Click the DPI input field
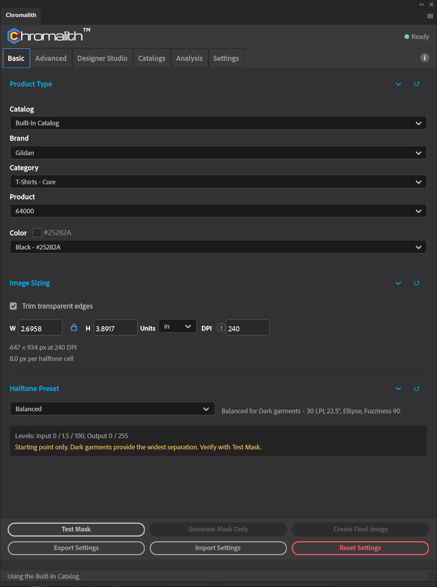 click(248, 328)
